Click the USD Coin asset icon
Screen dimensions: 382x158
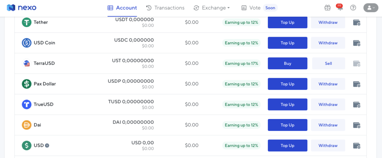point(26,43)
